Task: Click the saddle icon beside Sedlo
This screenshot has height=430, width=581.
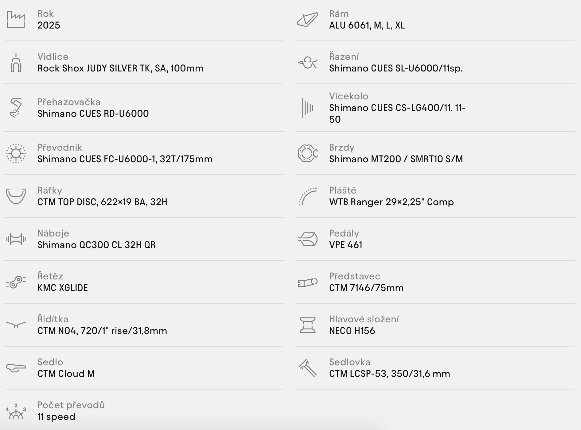Action: [16, 368]
